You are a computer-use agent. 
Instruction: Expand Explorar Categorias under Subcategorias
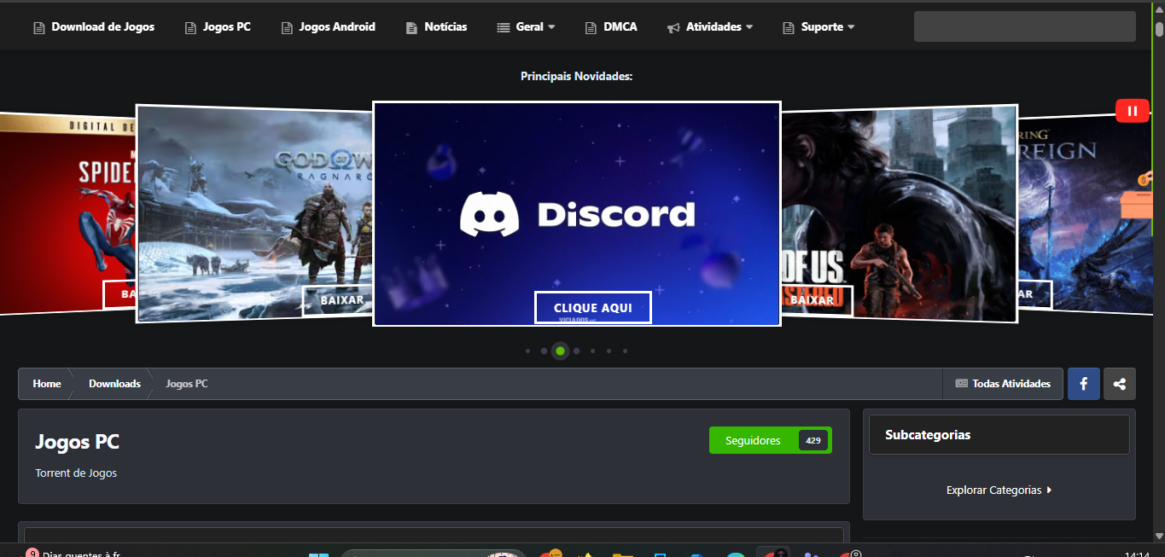pos(998,490)
